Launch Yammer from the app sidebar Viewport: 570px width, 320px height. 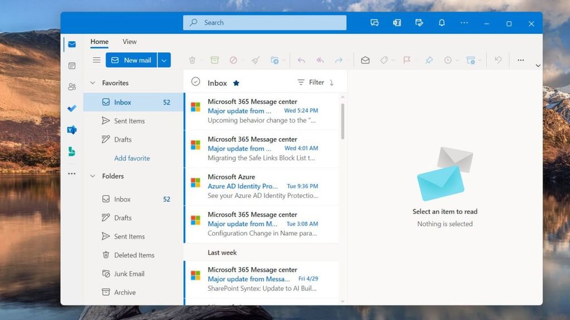coord(71,129)
